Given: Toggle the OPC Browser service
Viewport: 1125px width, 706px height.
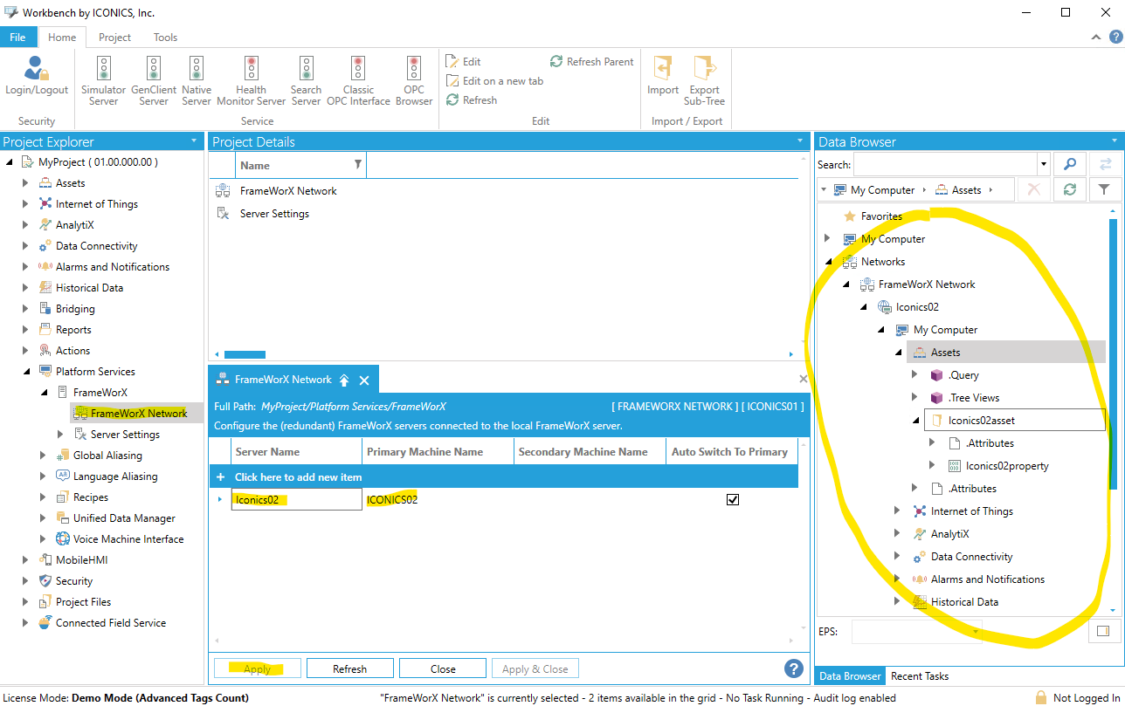Looking at the screenshot, I should pyautogui.click(x=414, y=80).
